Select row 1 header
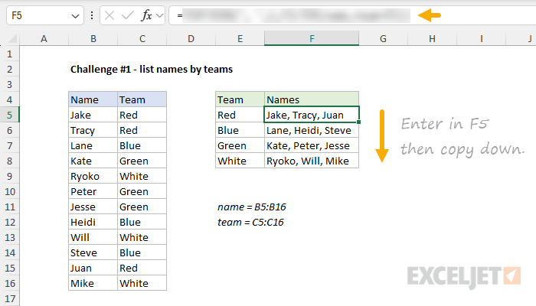Image resolution: width=536 pixels, height=306 pixels. [x=9, y=54]
